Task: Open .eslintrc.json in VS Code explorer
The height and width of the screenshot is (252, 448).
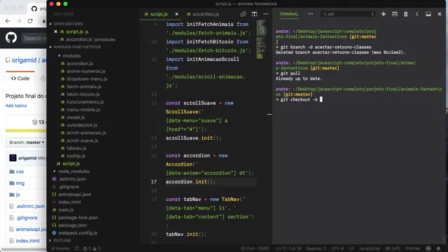Action: pyautogui.click(x=72, y=179)
